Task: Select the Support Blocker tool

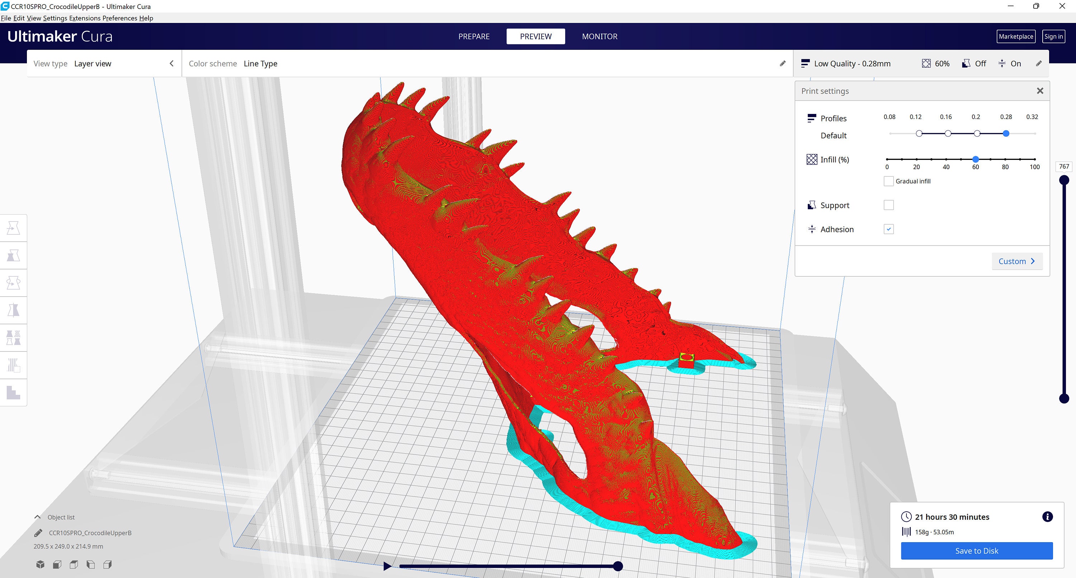Action: pyautogui.click(x=13, y=365)
